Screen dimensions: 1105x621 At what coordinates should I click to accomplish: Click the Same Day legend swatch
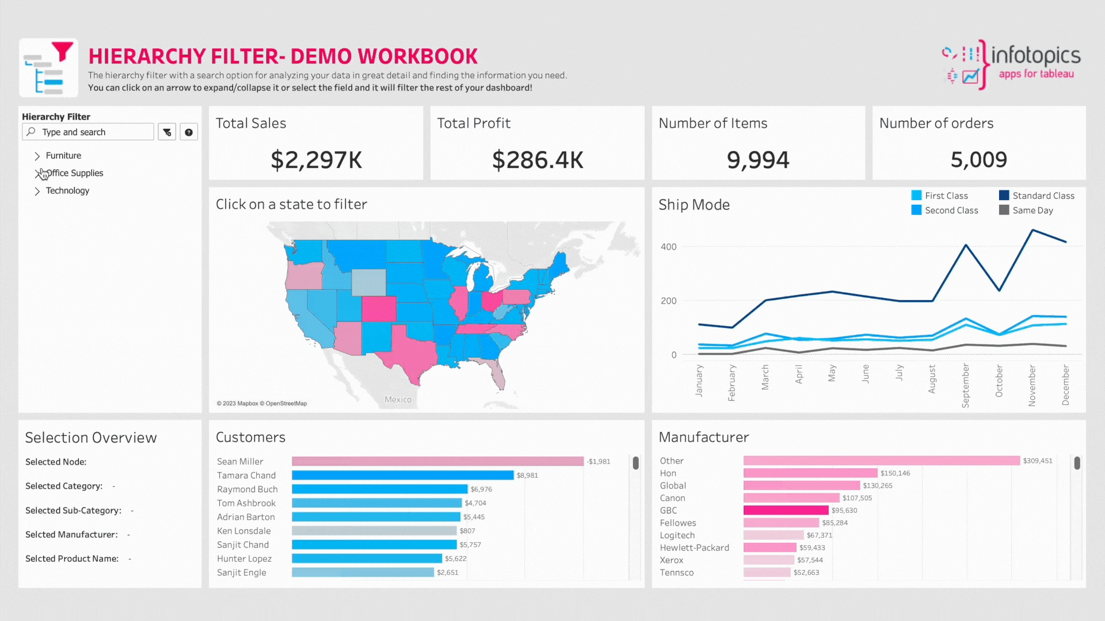(1004, 210)
